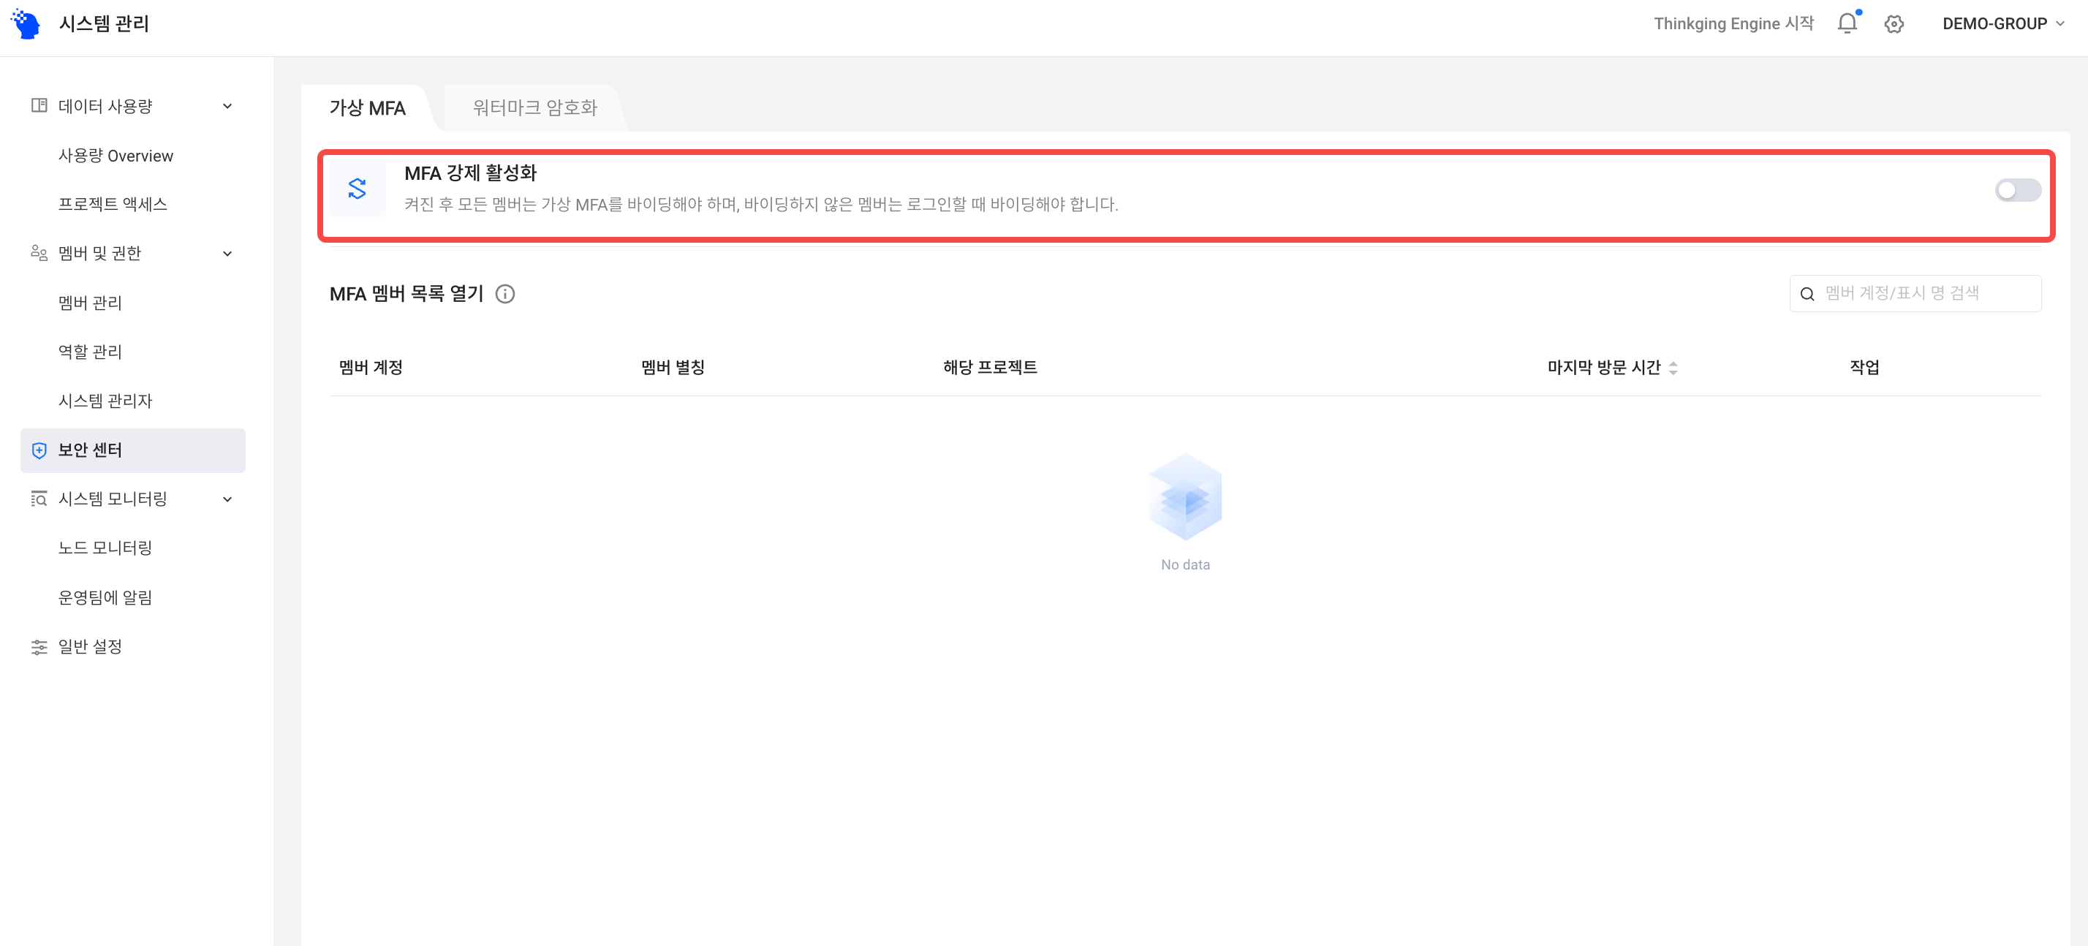This screenshot has height=946, width=2088.
Task: Click the Thinkging Engine 시작 link
Action: tap(1733, 23)
